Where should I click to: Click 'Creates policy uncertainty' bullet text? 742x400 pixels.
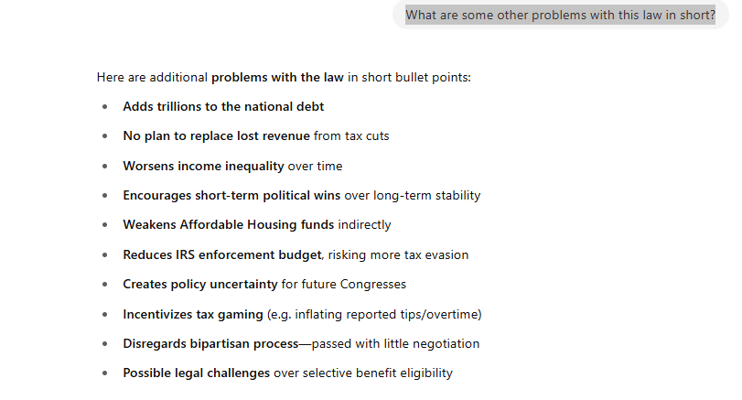tap(200, 285)
